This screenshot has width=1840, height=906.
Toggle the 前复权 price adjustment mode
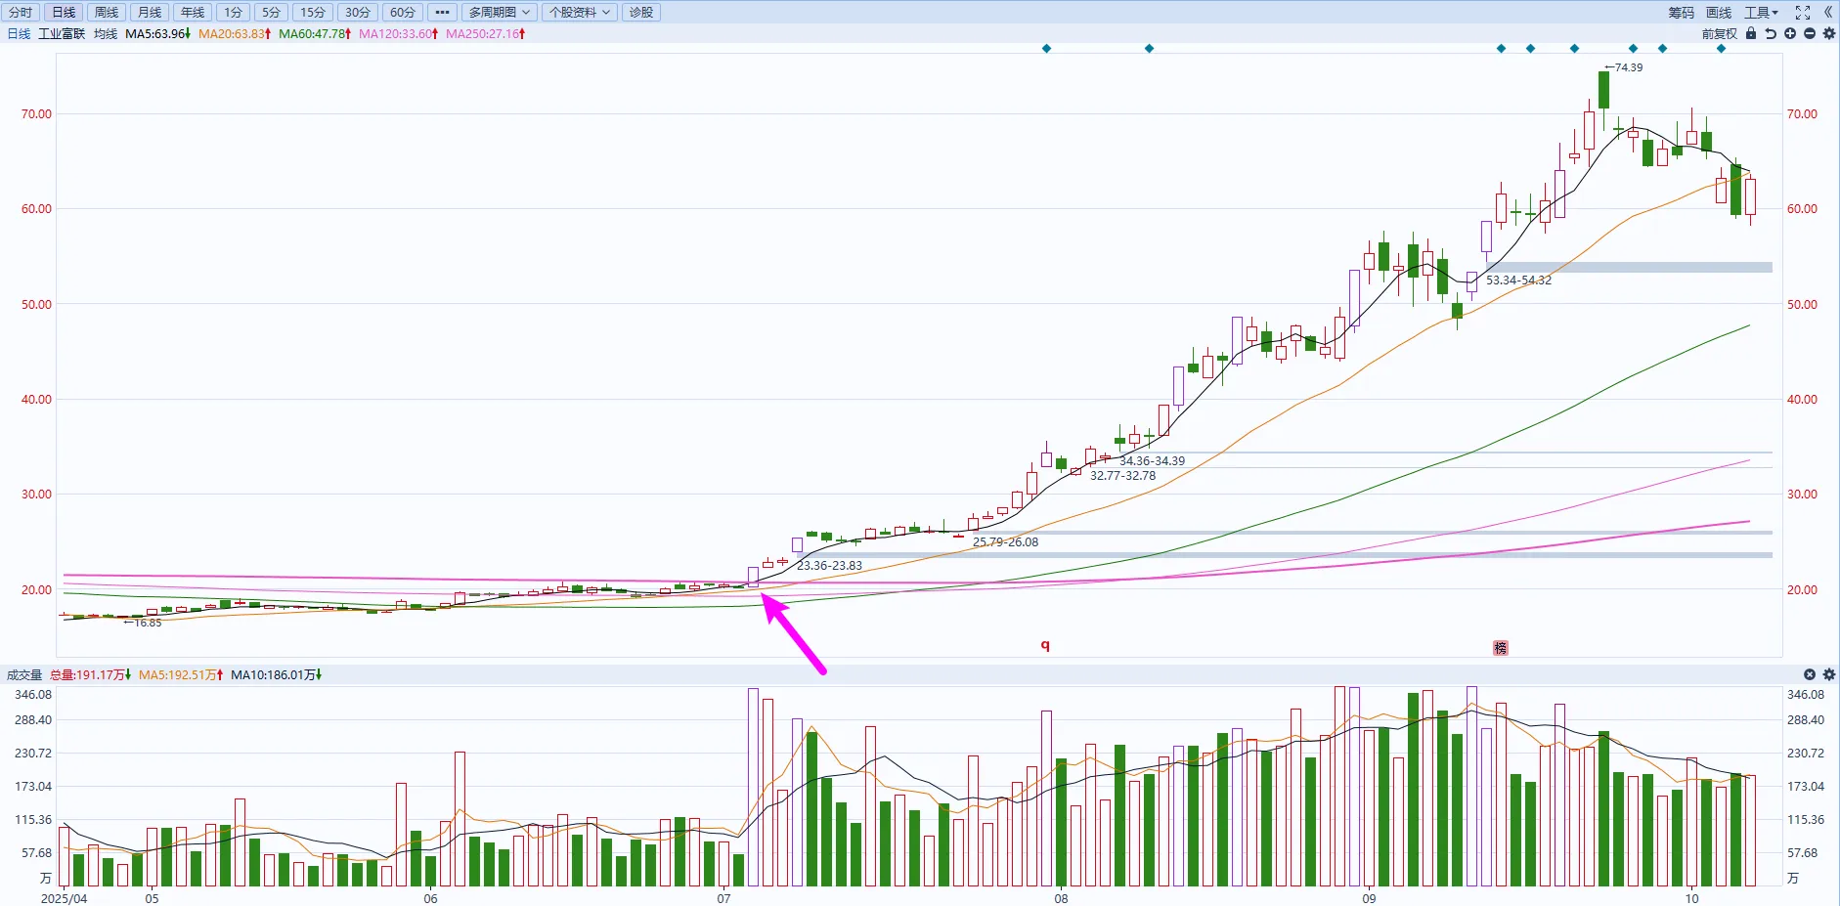pos(1720,33)
